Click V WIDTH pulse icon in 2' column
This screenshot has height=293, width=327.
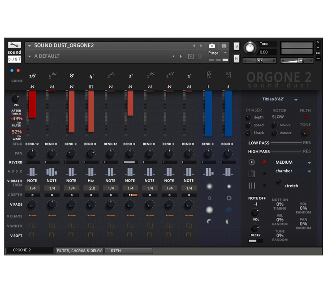tap(130, 225)
